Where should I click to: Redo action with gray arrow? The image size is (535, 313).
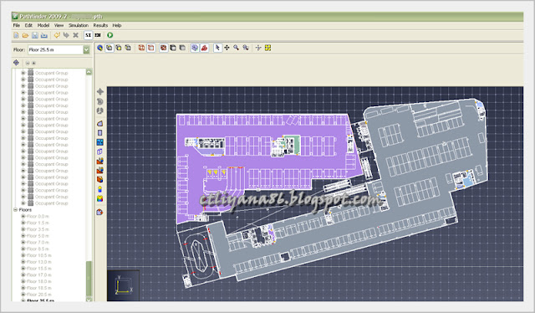pyautogui.click(x=66, y=35)
